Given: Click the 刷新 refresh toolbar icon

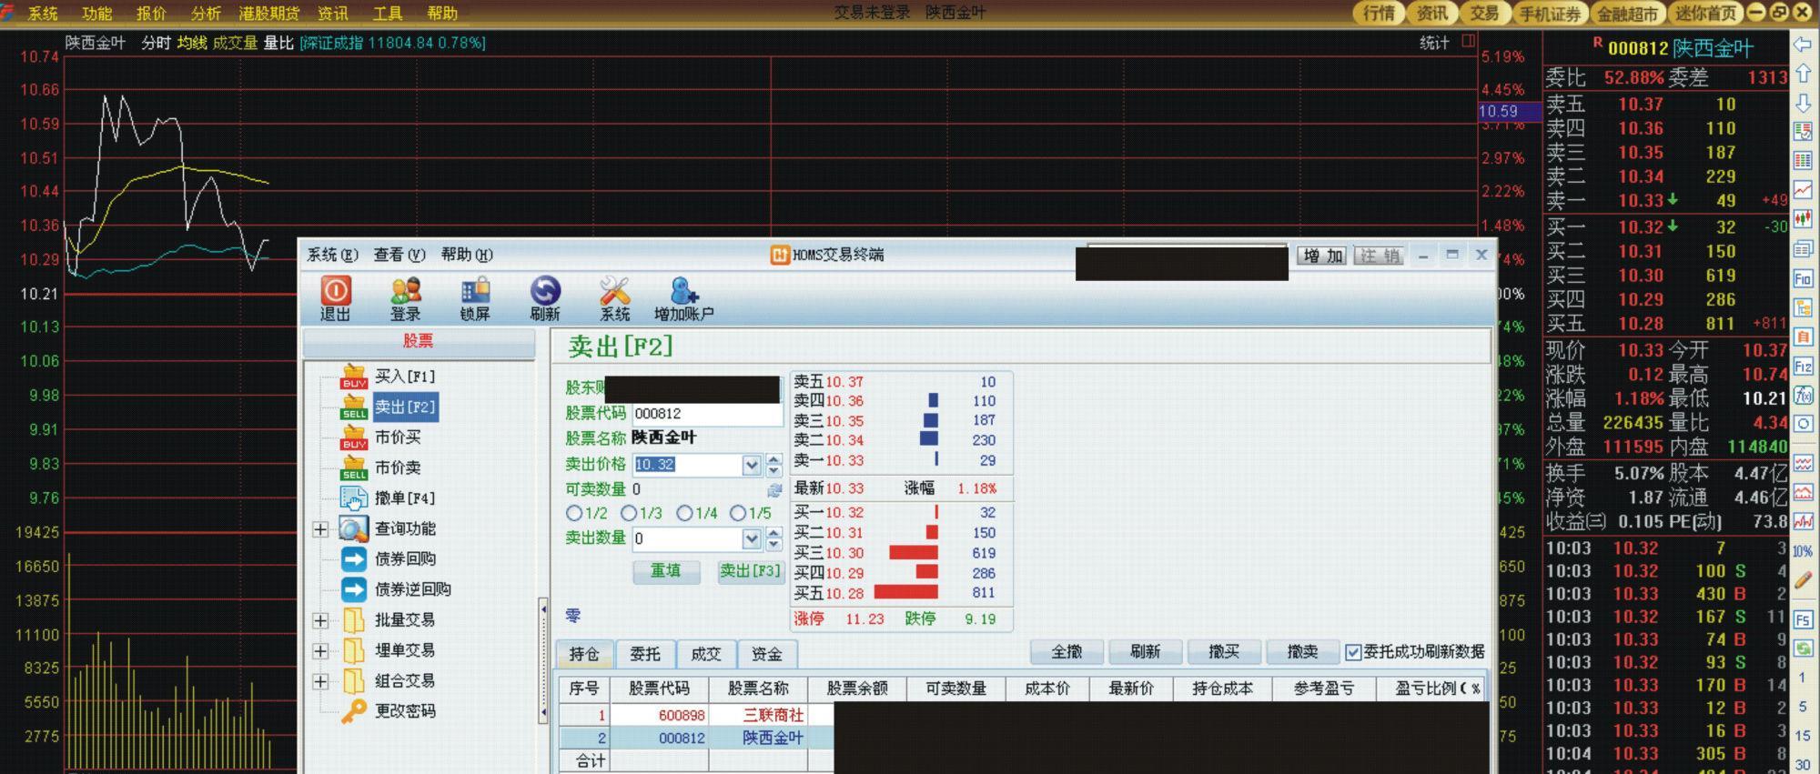Looking at the screenshot, I should pyautogui.click(x=544, y=299).
